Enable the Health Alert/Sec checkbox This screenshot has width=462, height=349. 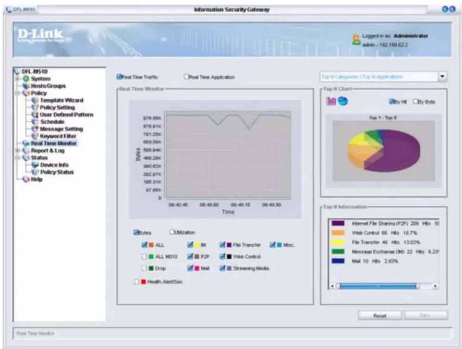pos(137,282)
